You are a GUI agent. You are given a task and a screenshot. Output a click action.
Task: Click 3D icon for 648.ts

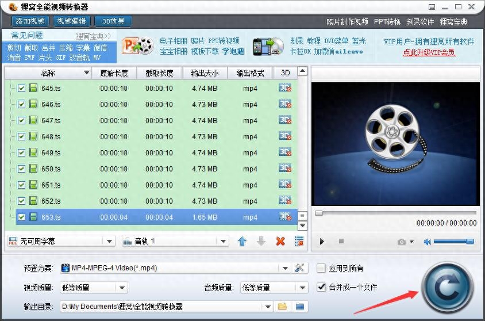(285, 136)
